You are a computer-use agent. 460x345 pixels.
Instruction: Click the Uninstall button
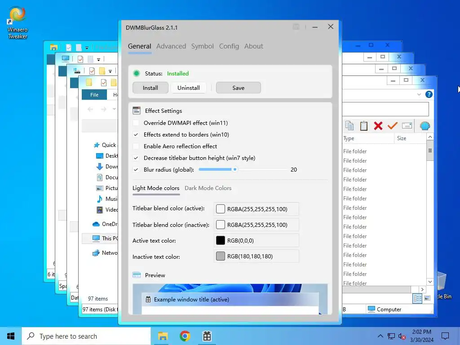pyautogui.click(x=189, y=88)
